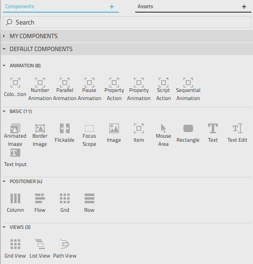
Task: Choose the Mouse Area component
Action: coord(164,129)
